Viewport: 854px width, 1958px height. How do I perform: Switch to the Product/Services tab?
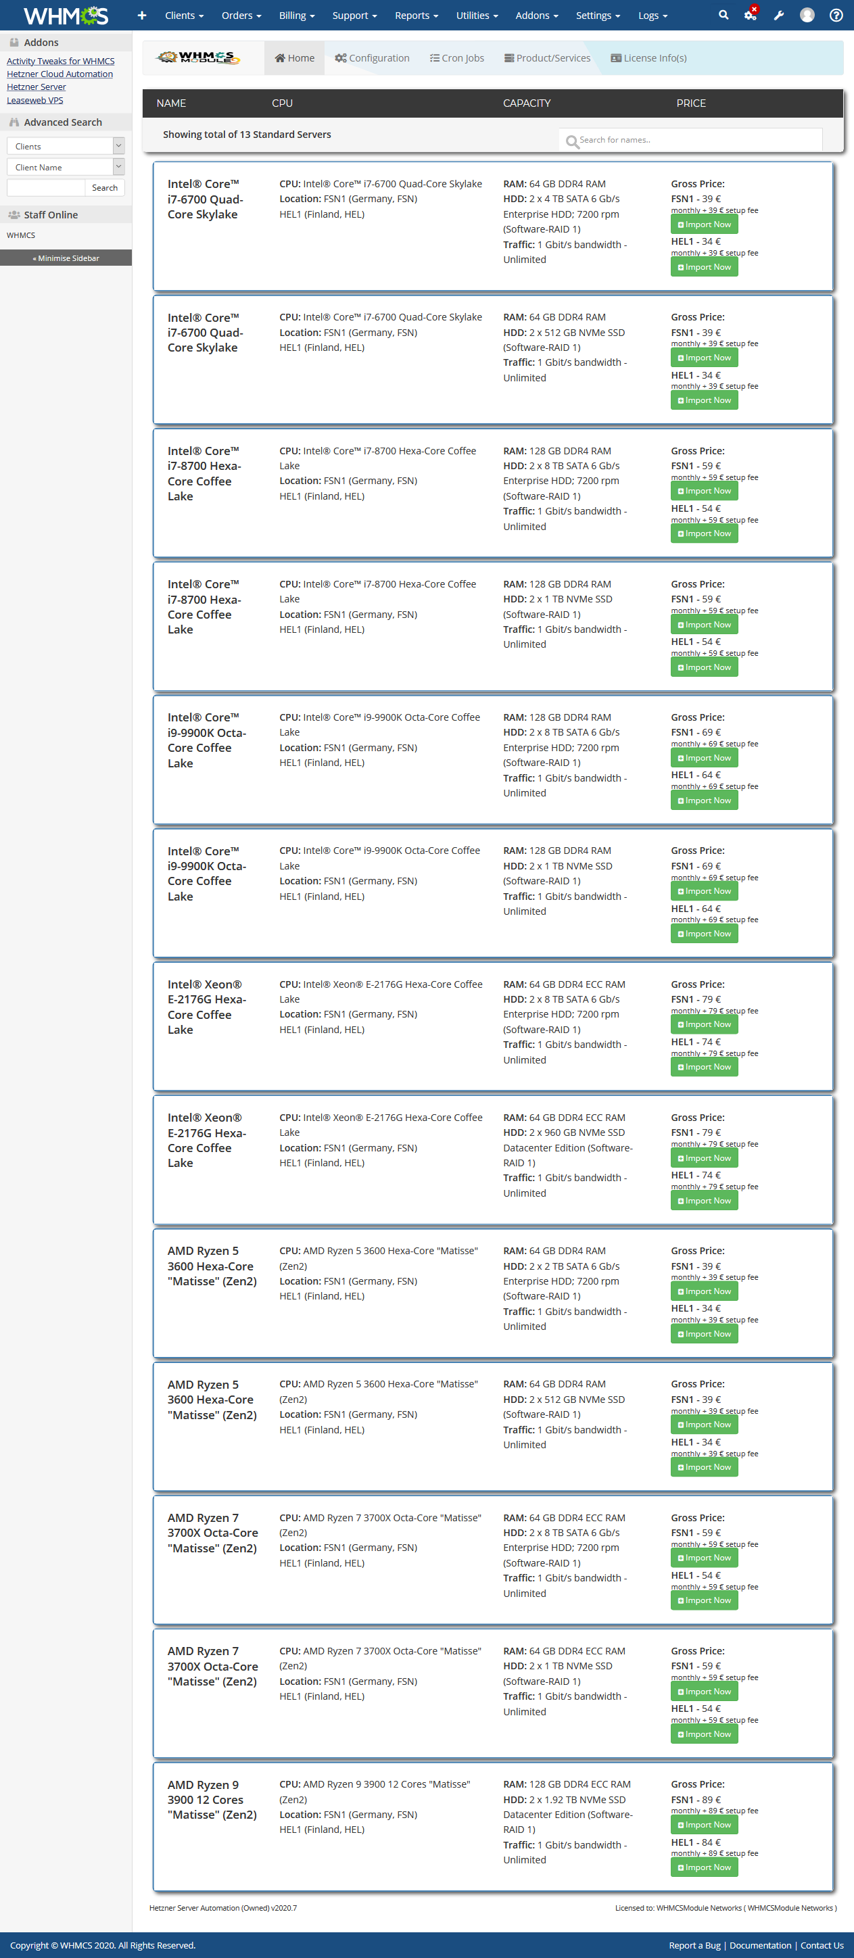548,57
